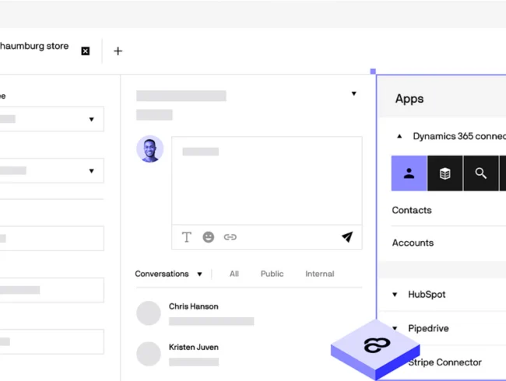506x381 pixels.
Task: Send message with paper plane icon
Action: pos(347,237)
